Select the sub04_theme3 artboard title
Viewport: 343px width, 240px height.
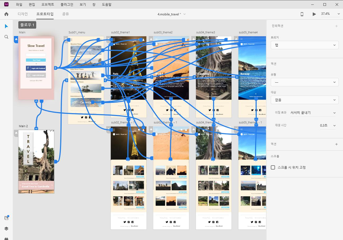pyautogui.click(x=206, y=32)
